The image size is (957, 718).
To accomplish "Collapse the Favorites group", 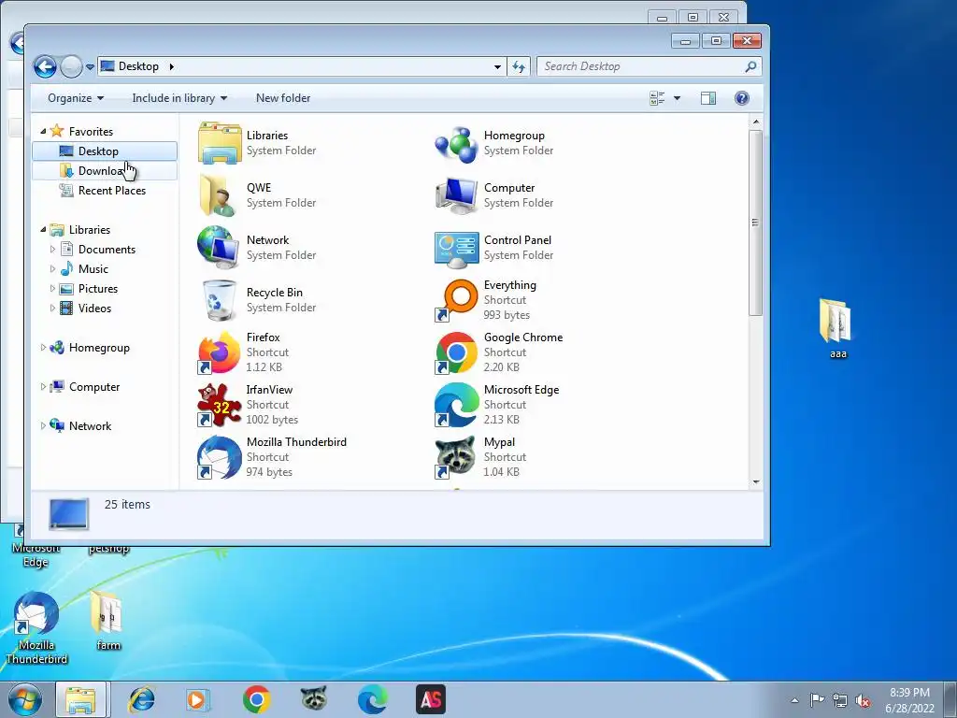I will coord(43,131).
